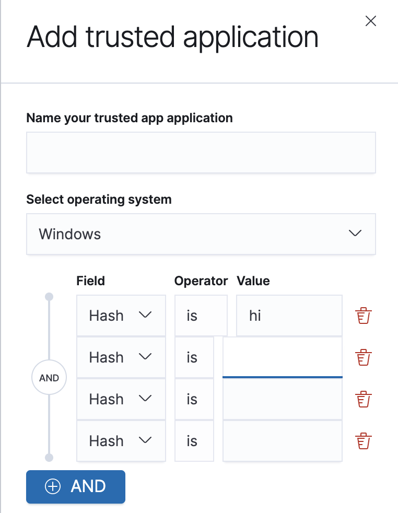Close the Add trusted application flyout

[x=370, y=21]
